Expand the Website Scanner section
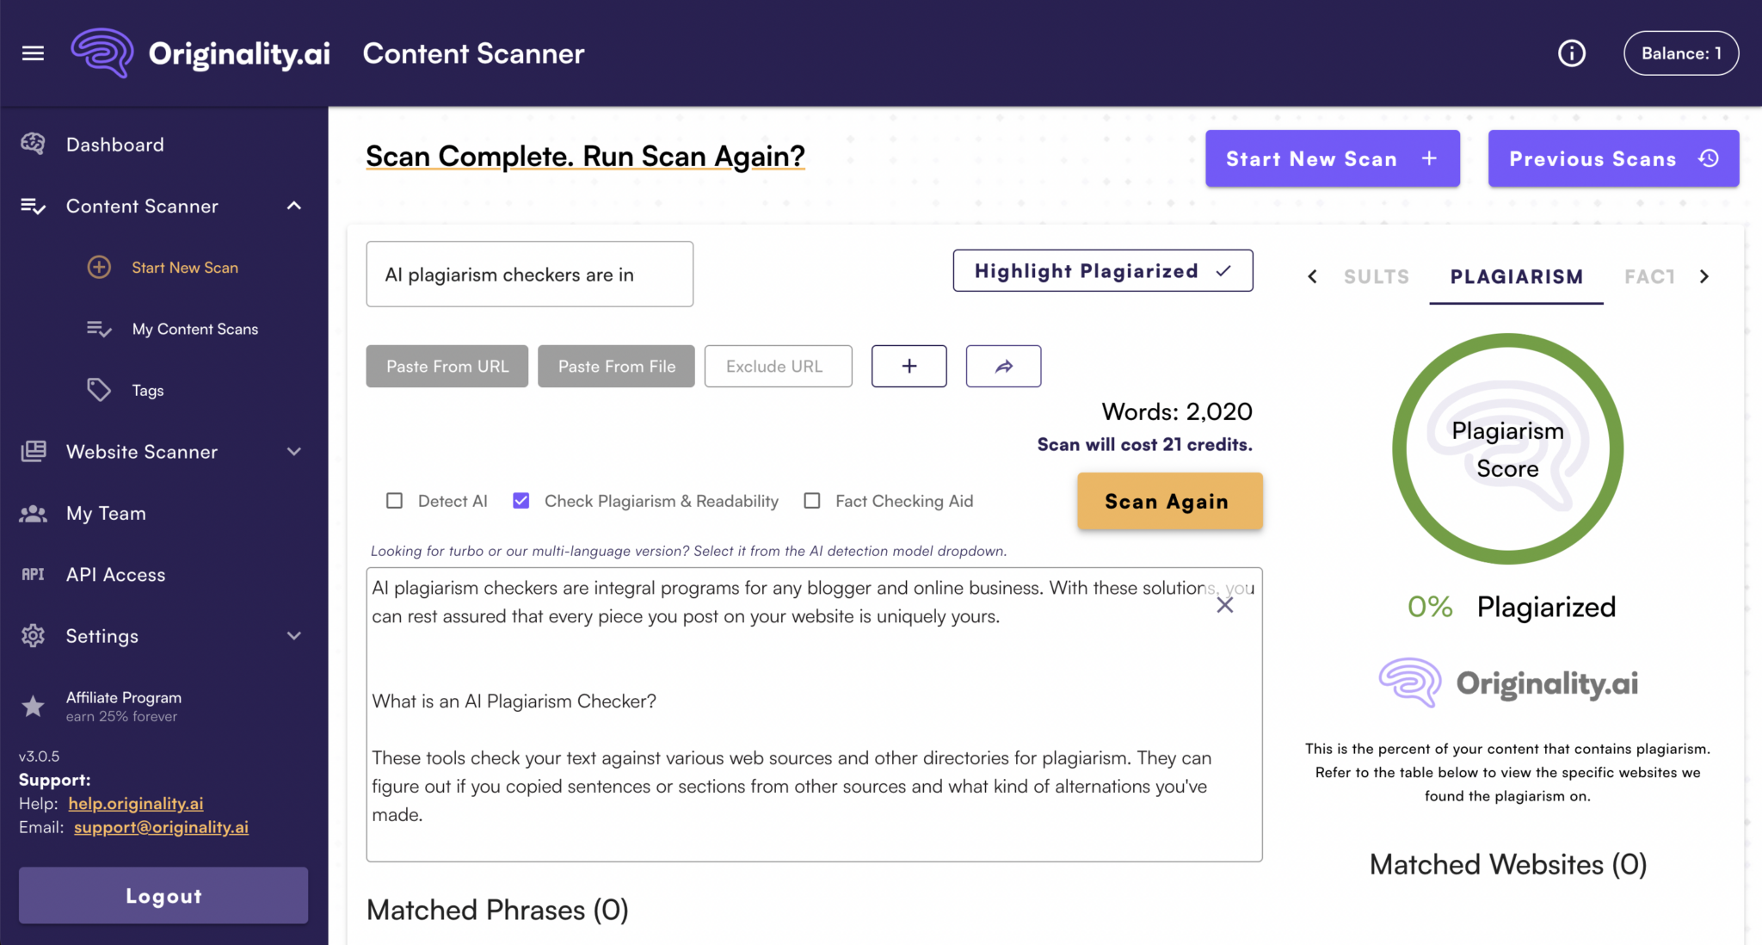 point(293,451)
